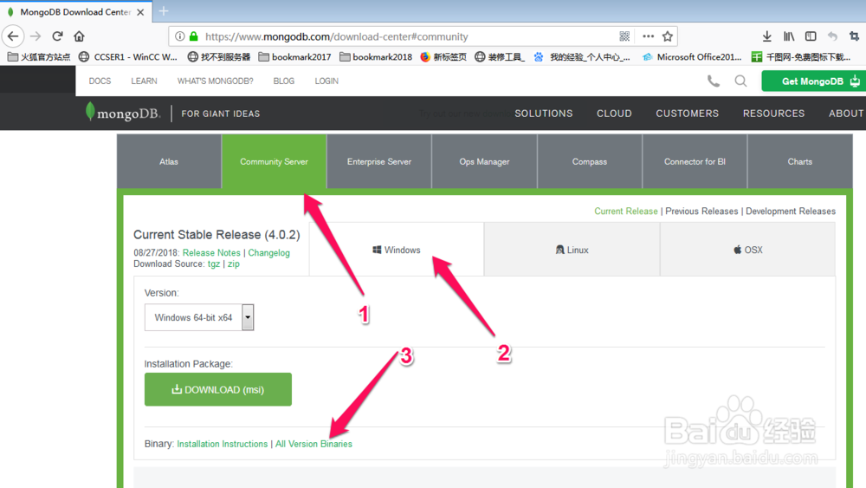The width and height of the screenshot is (866, 488).
Task: Download source as tgz link
Action: pyautogui.click(x=214, y=264)
